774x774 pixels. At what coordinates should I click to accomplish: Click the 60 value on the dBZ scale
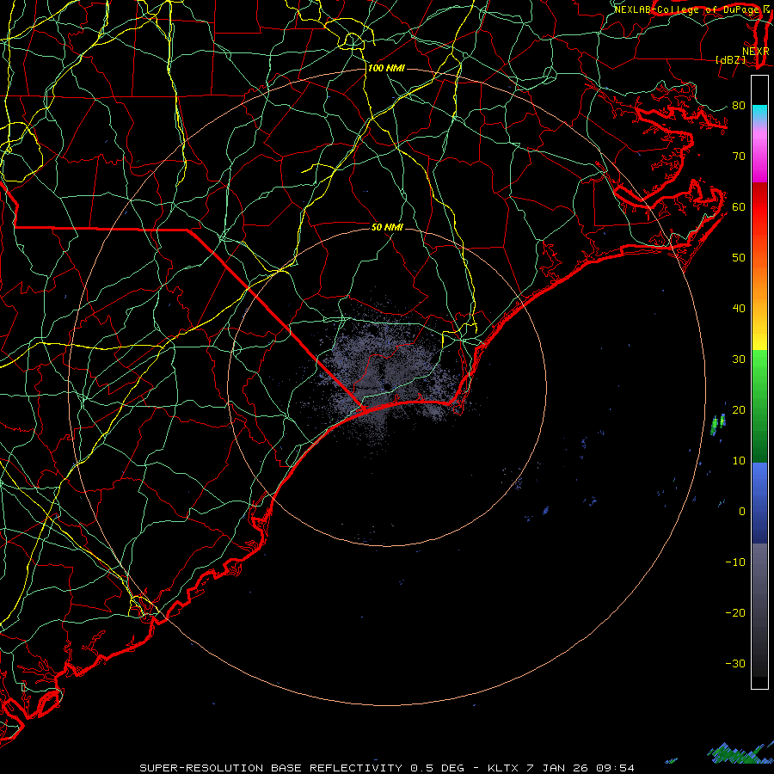[x=739, y=206]
